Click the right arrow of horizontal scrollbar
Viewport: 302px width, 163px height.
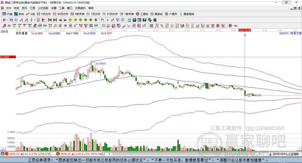(260, 154)
